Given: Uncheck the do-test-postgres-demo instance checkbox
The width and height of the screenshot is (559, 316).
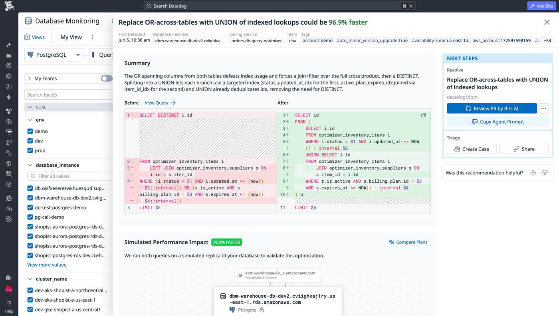Looking at the screenshot, I should [x=30, y=207].
